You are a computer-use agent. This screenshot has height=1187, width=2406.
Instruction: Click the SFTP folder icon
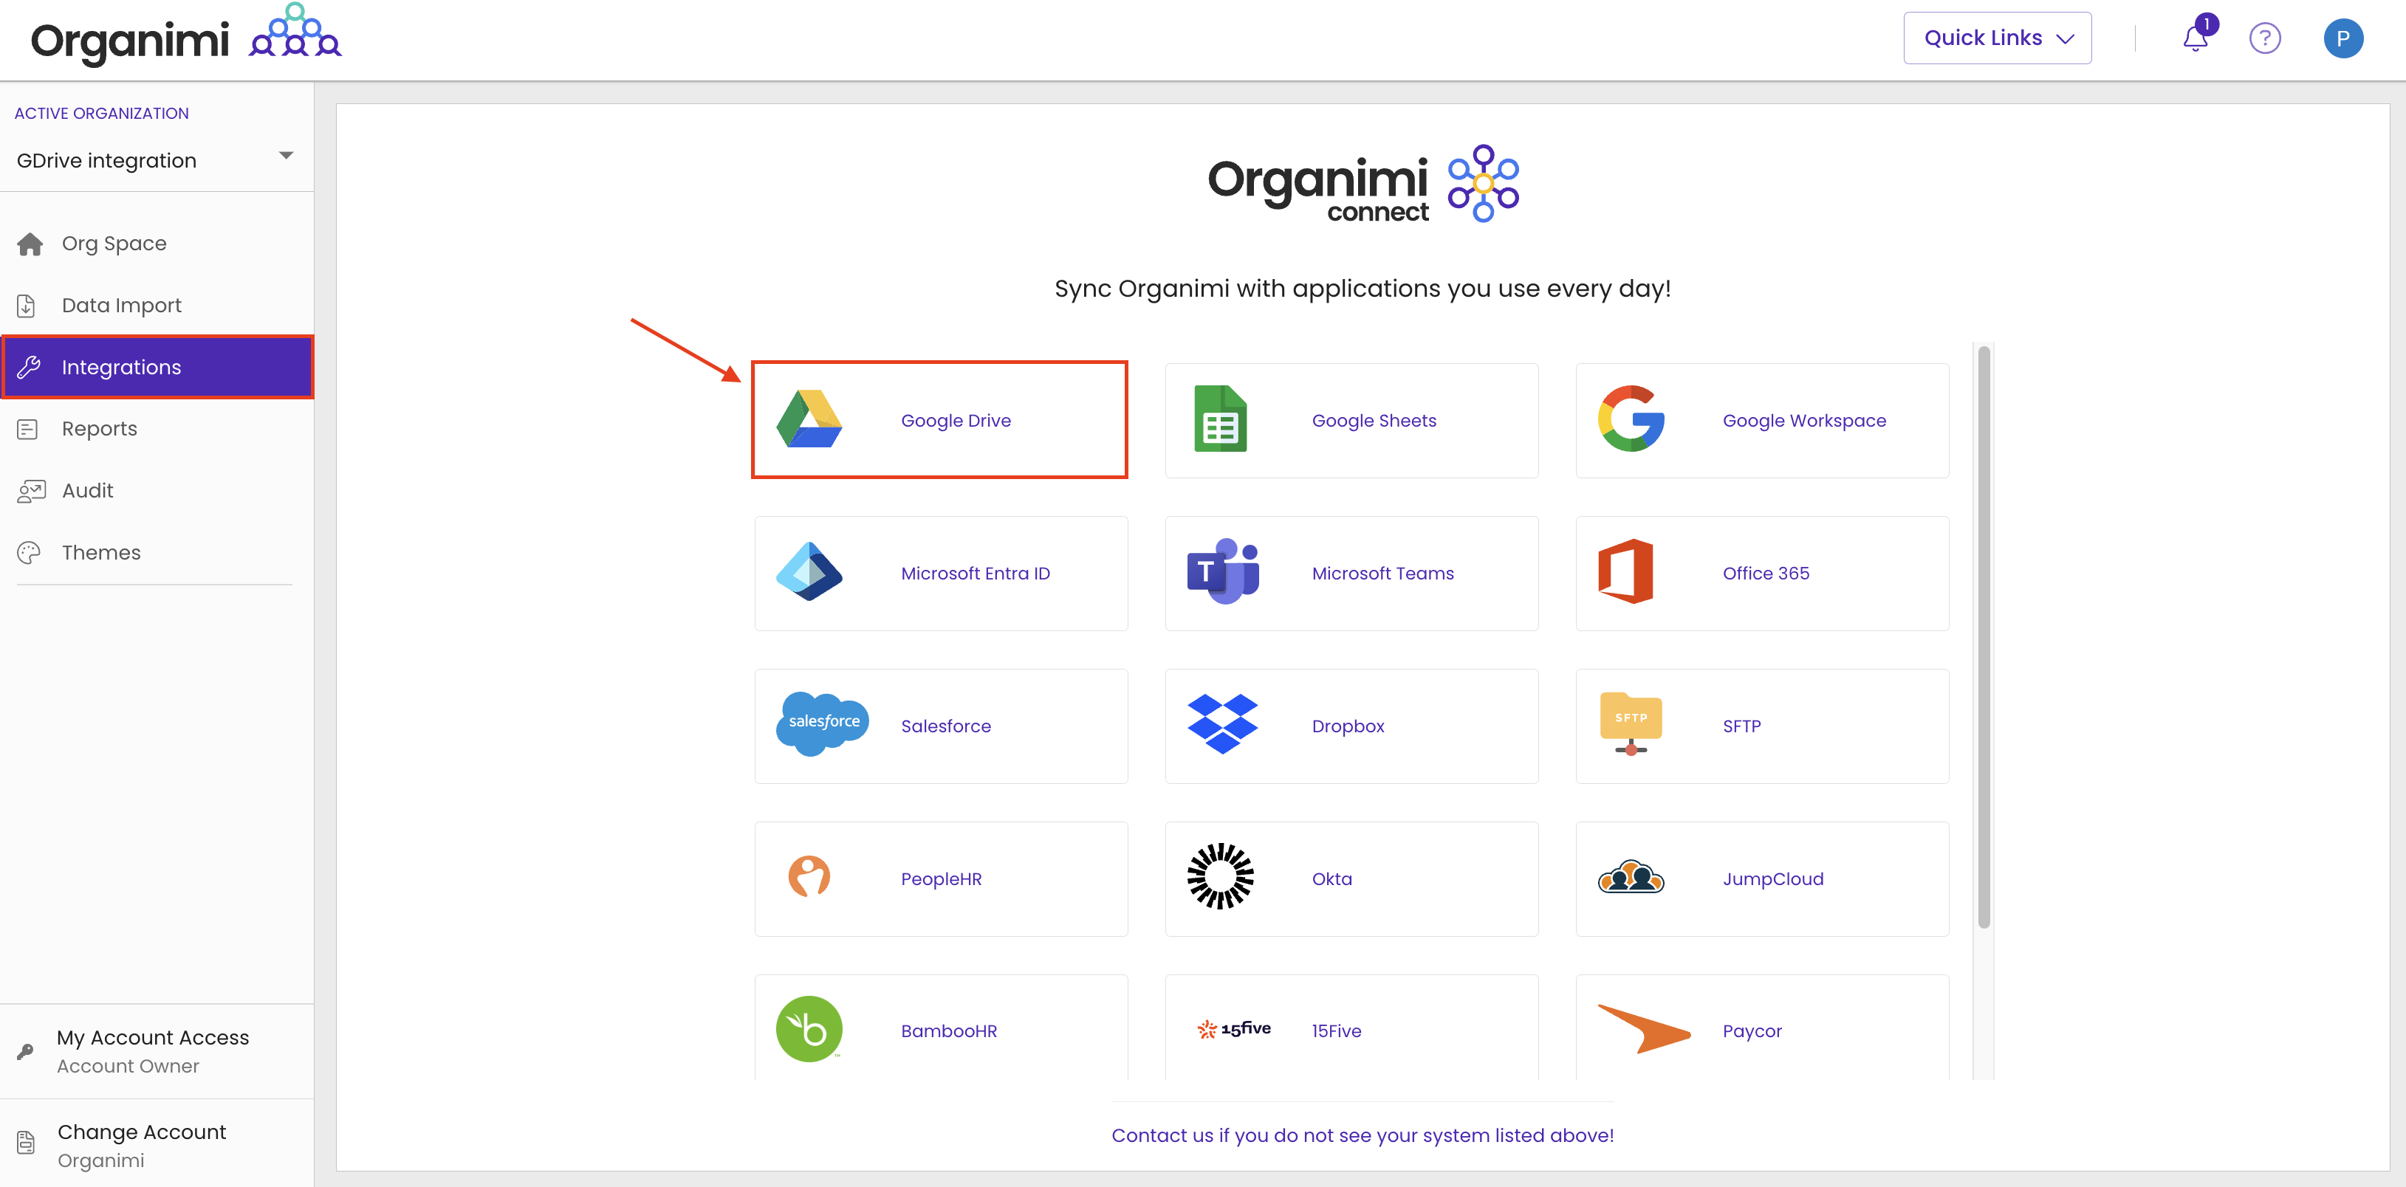click(x=1631, y=723)
